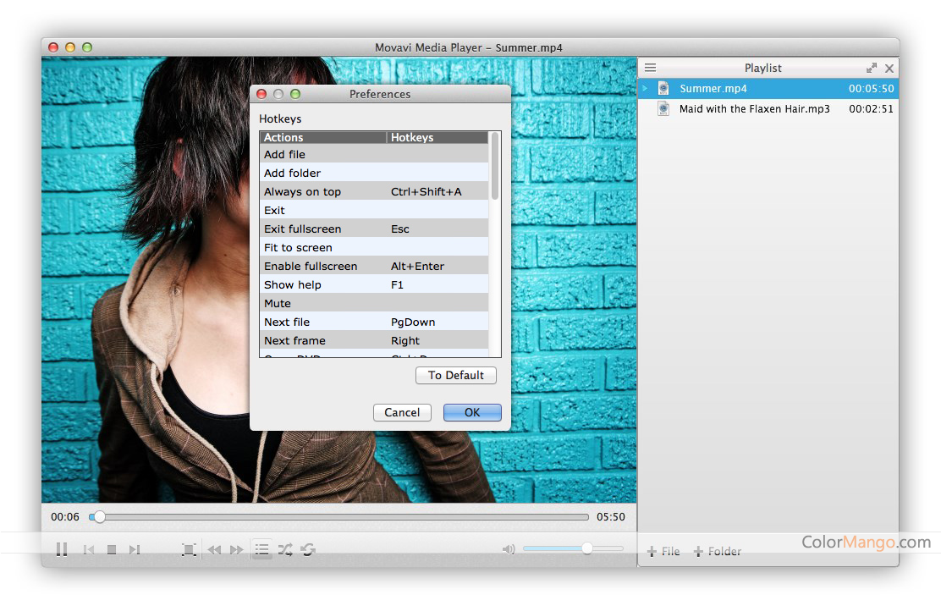Add a file using the File button

(x=663, y=551)
